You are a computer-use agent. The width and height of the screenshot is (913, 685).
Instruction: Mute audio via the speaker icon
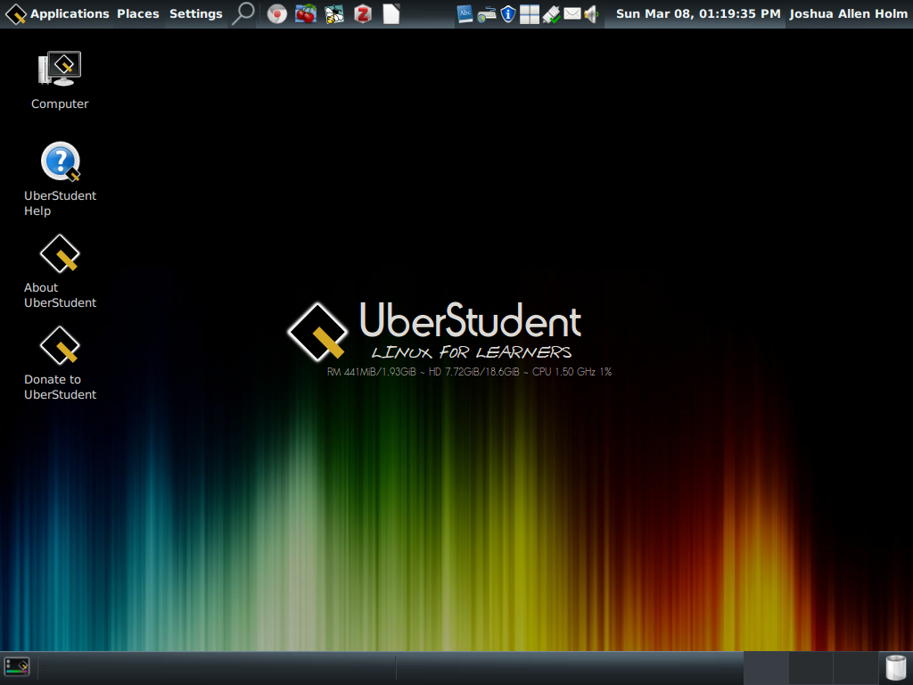[590, 13]
